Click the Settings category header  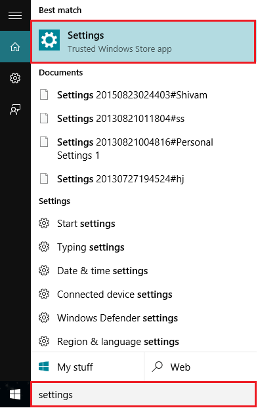[x=54, y=201]
